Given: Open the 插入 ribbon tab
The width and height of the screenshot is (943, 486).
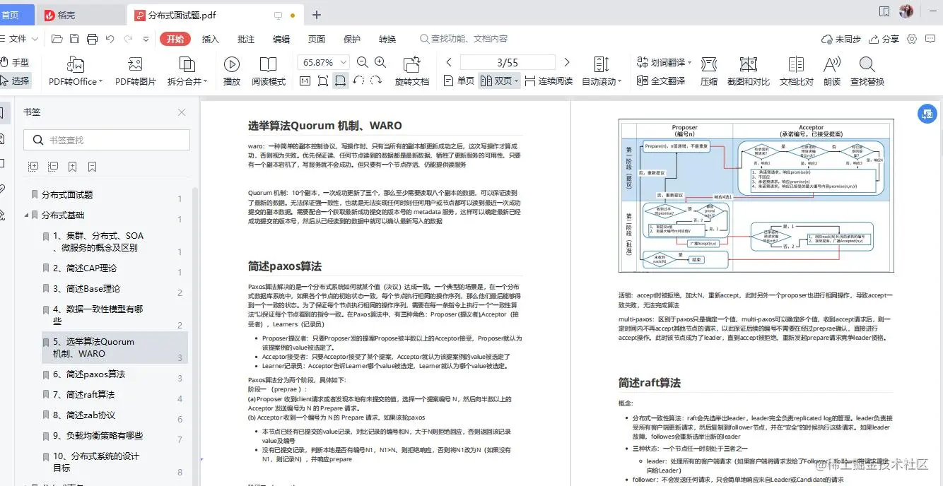Looking at the screenshot, I should pos(211,39).
